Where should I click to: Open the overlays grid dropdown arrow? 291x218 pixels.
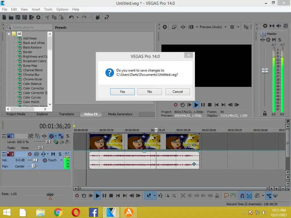(238, 27)
